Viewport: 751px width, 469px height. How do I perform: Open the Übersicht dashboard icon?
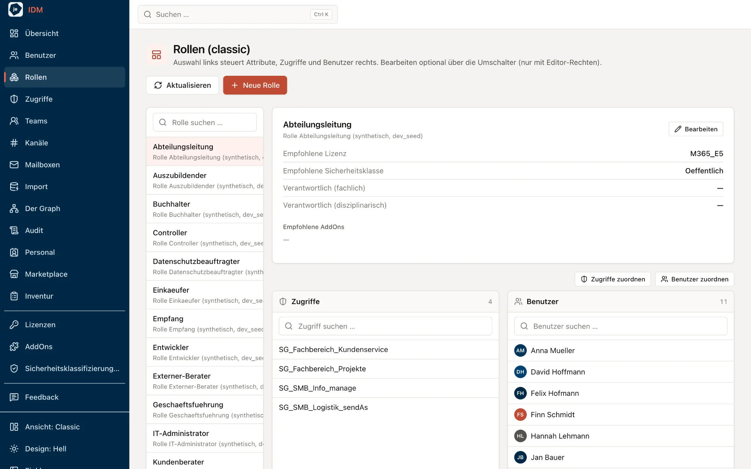pos(14,33)
